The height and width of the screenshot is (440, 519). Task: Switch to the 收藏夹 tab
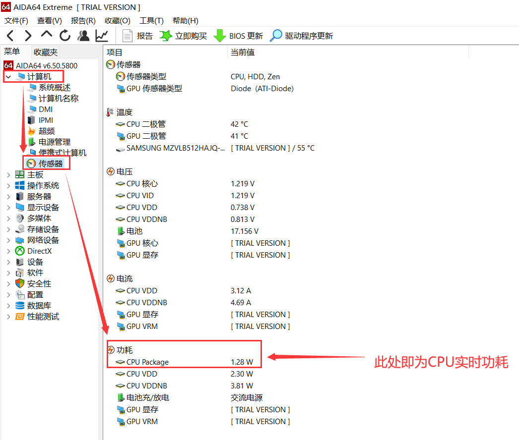click(46, 52)
